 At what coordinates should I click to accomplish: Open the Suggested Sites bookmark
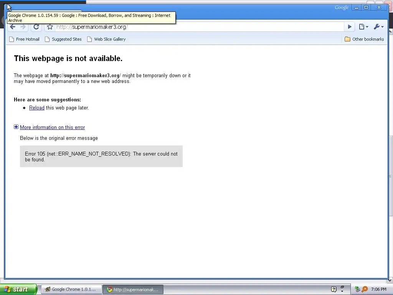point(63,39)
